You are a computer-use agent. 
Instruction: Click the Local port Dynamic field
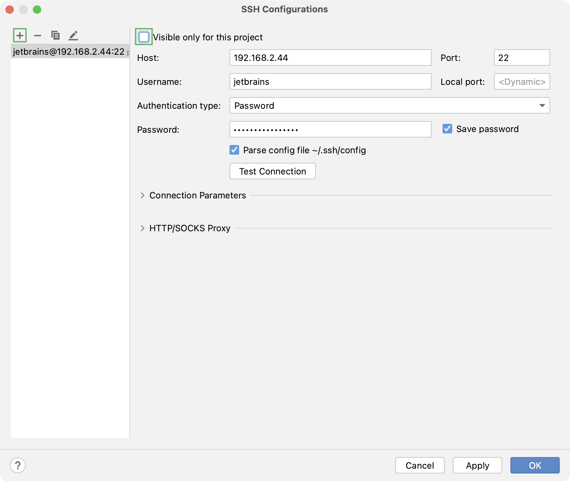coord(521,81)
